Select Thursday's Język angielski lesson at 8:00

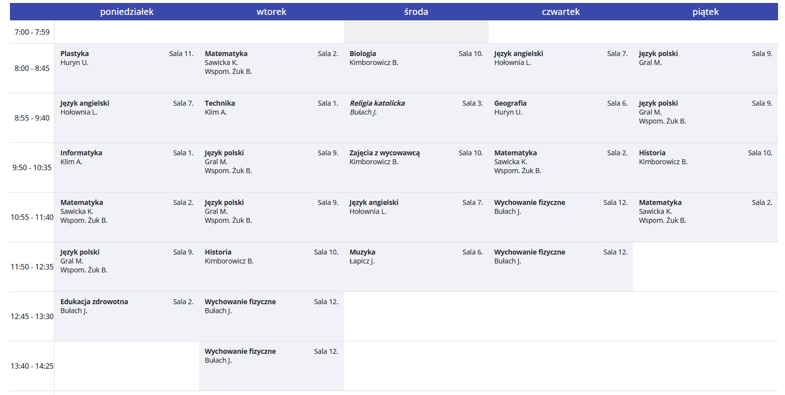pos(518,54)
